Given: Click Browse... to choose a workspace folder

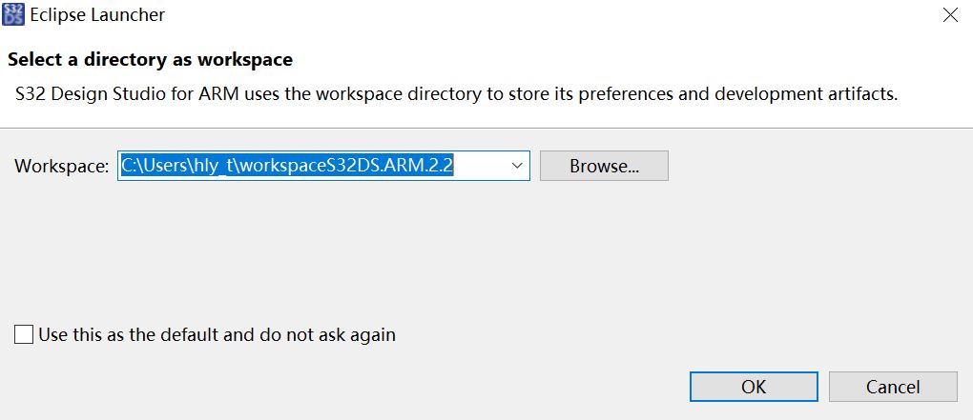Looking at the screenshot, I should [x=604, y=166].
